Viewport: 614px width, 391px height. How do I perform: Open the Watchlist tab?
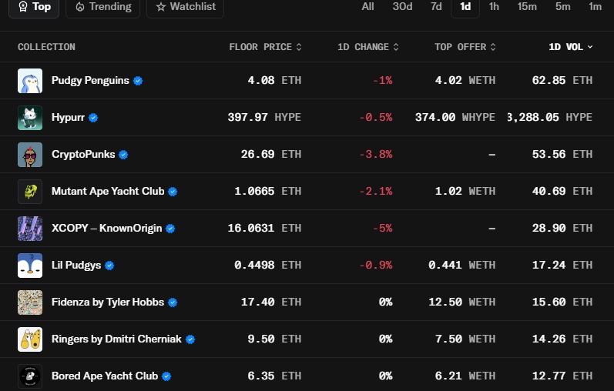[186, 7]
